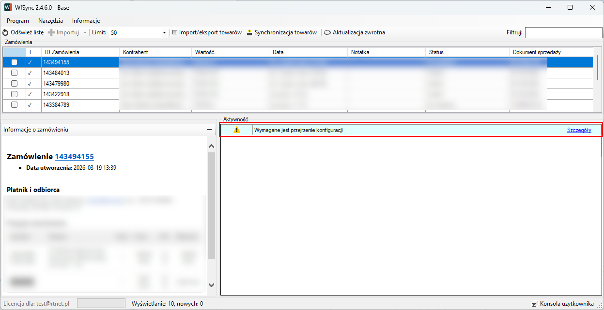
Task: Open the Narzędzia menu
Action: (50, 21)
